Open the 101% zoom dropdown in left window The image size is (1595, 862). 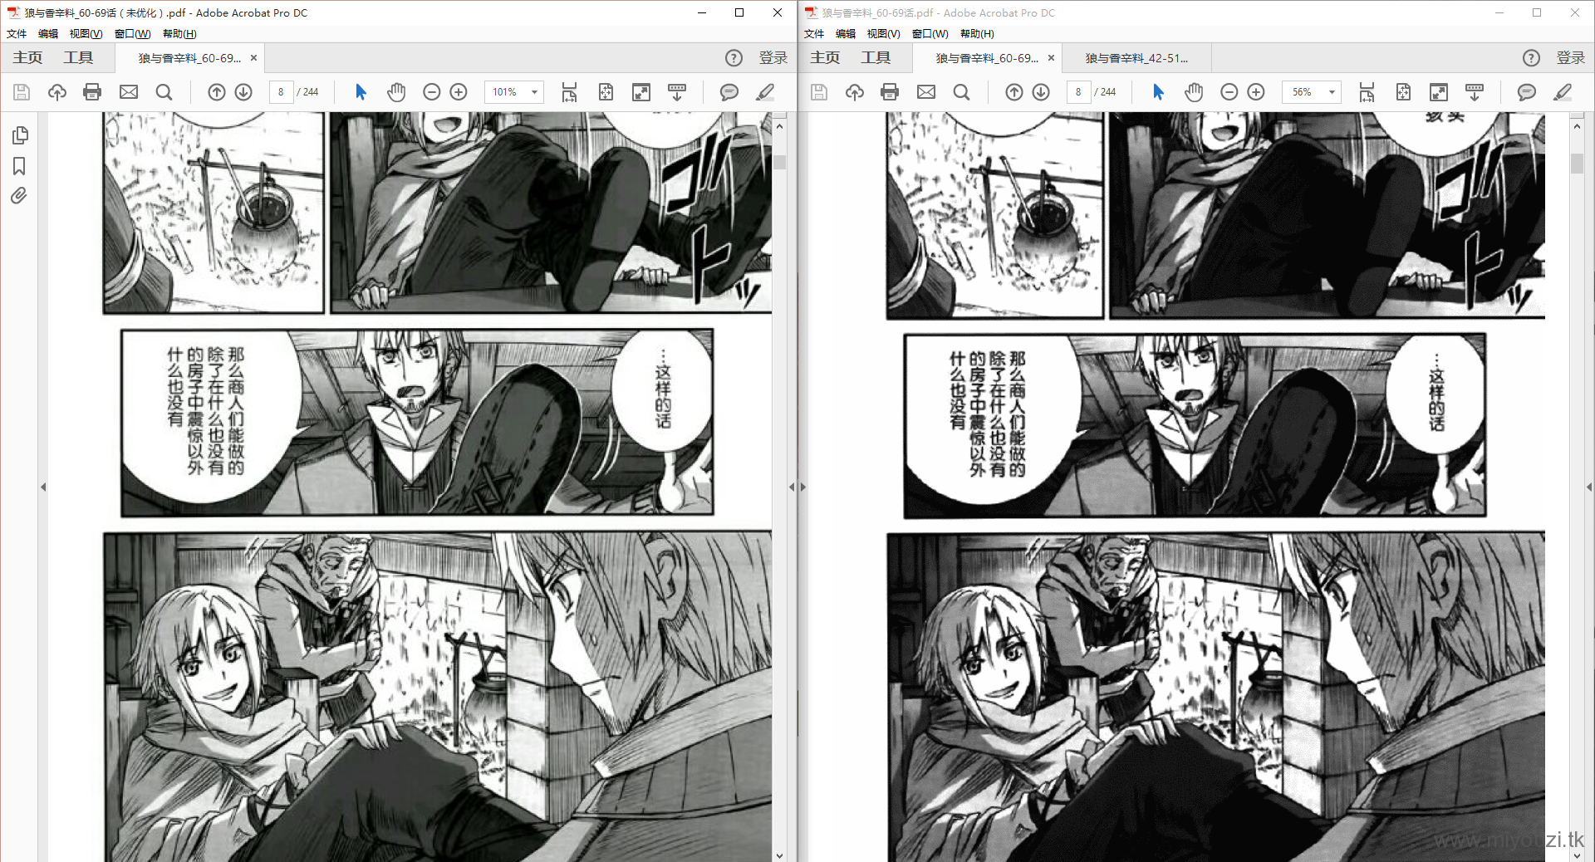[535, 92]
